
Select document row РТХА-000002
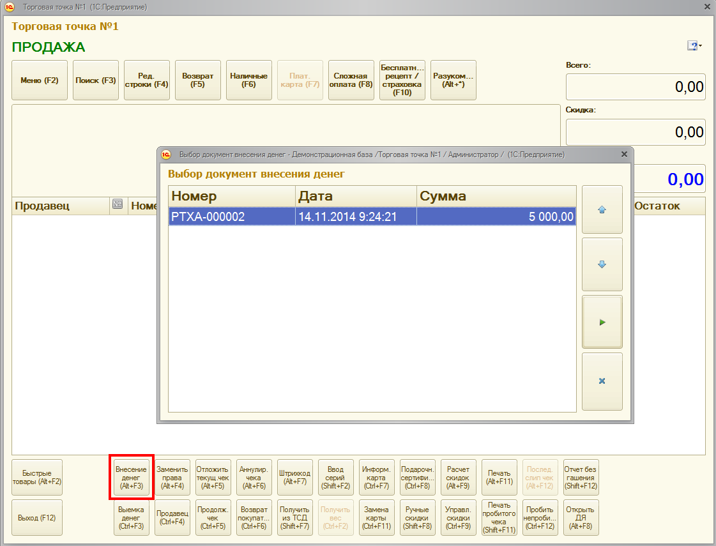(372, 217)
